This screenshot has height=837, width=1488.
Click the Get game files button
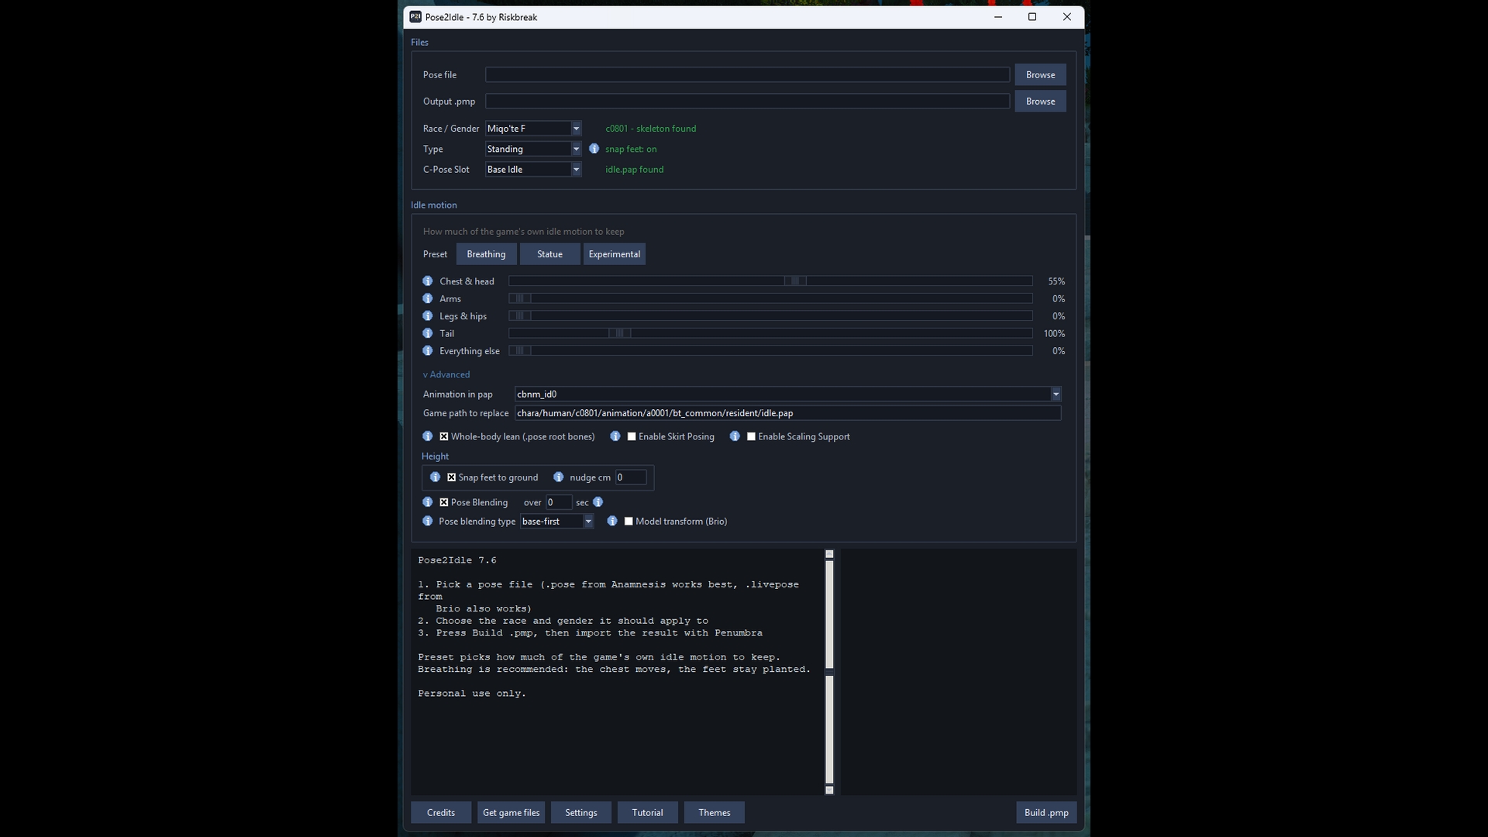pos(511,812)
